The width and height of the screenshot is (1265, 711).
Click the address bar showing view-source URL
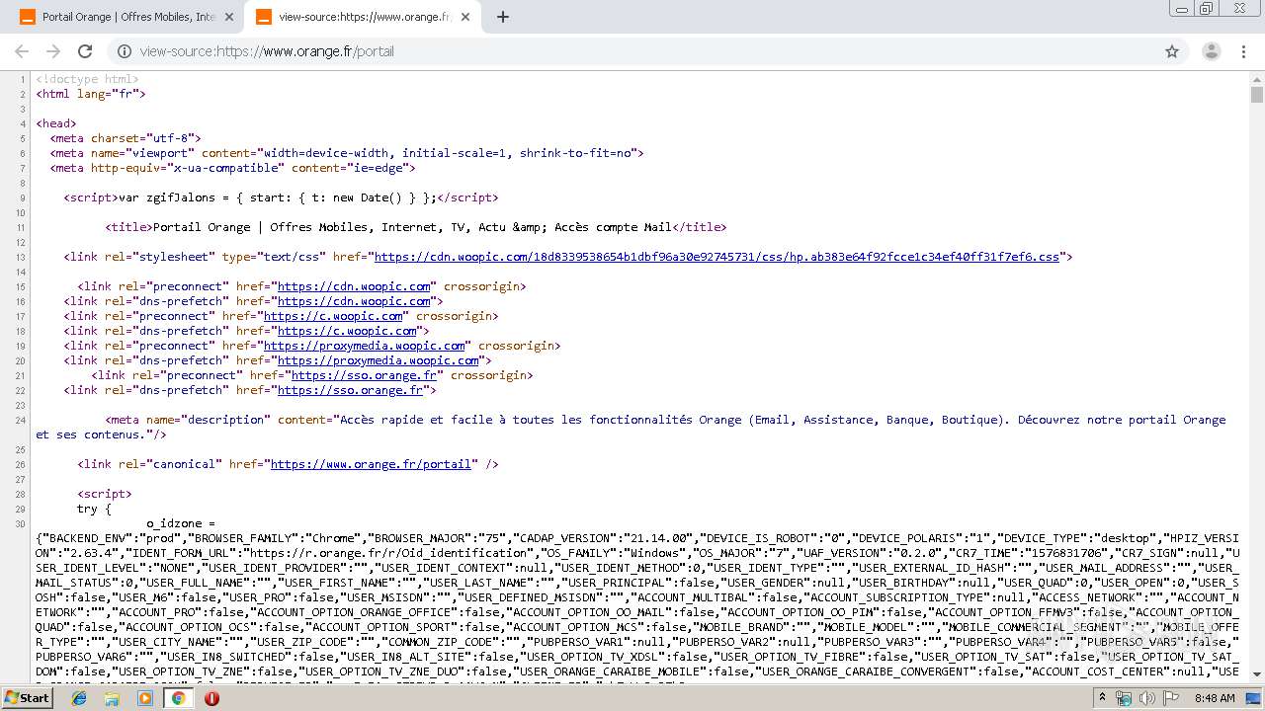(x=647, y=51)
